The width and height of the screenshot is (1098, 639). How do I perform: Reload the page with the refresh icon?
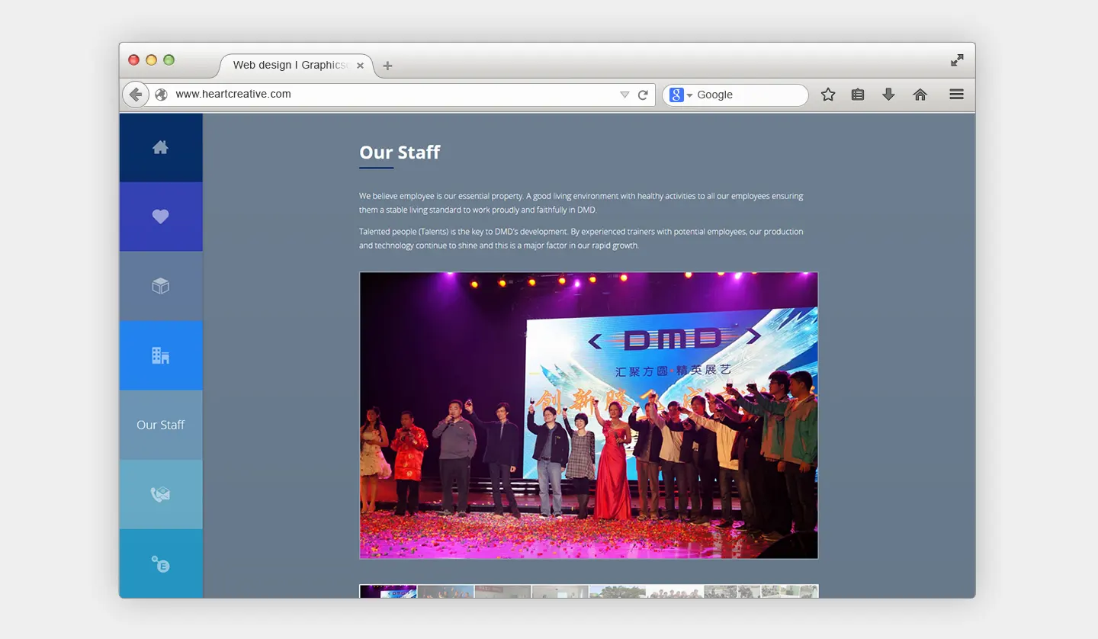coord(643,95)
